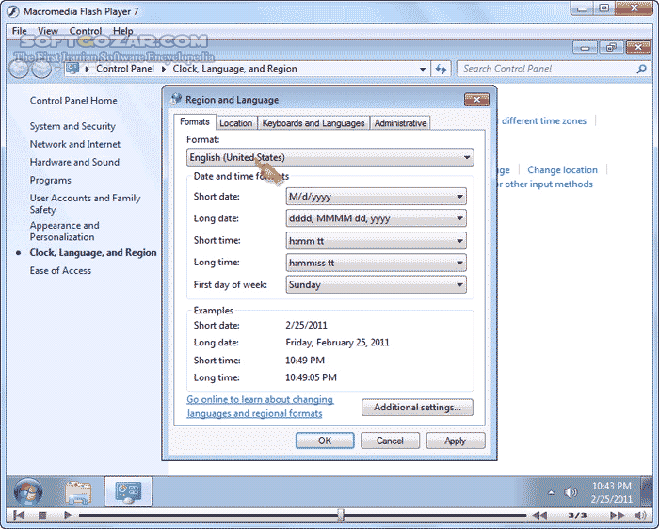Expand the Format language combo box

329,157
